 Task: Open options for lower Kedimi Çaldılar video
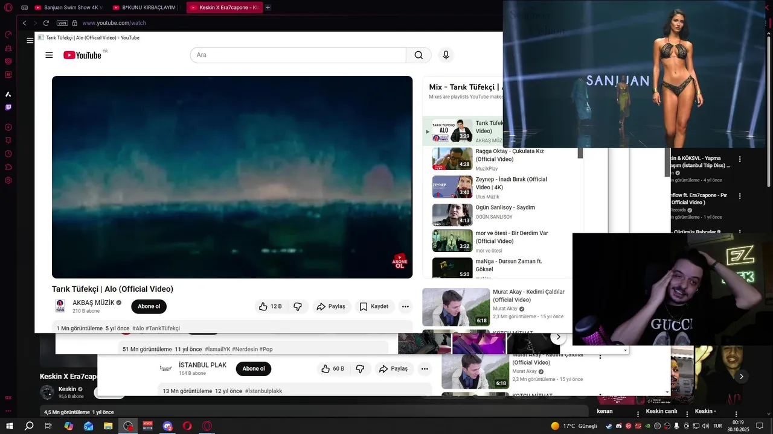(x=600, y=356)
